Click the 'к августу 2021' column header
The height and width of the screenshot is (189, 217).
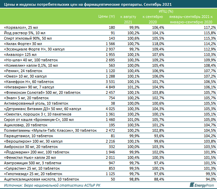[128, 19]
